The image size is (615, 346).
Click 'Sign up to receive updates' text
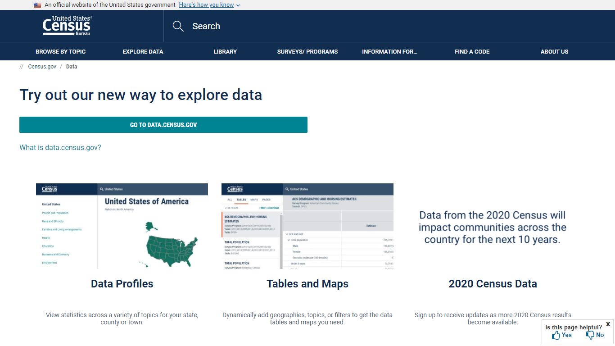coord(493,319)
